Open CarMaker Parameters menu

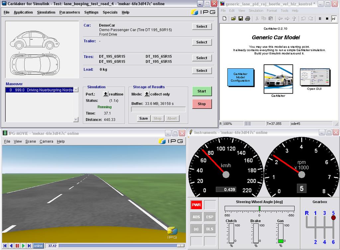pos(70,12)
